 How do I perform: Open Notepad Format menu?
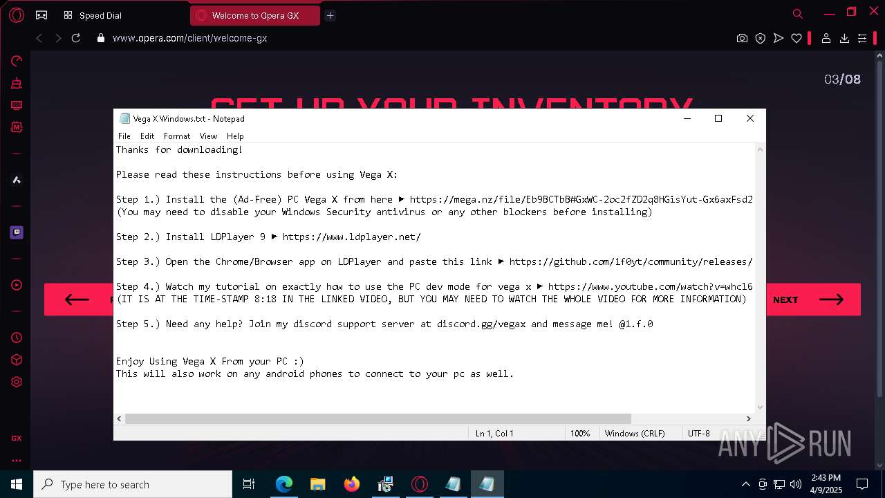(x=177, y=136)
